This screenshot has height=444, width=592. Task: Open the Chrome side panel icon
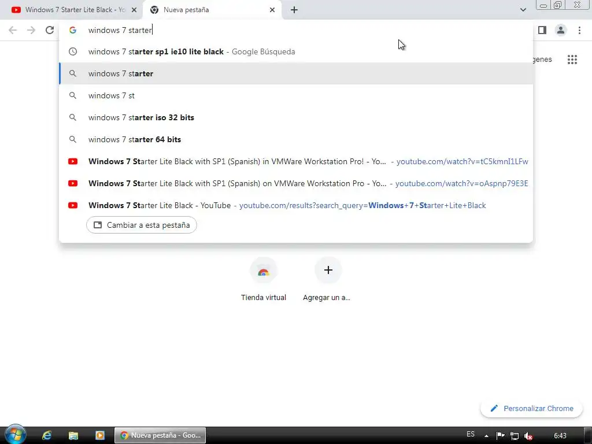(x=542, y=30)
